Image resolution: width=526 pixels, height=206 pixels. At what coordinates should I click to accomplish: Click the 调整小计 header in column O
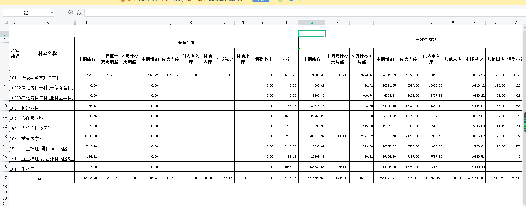click(x=263, y=59)
